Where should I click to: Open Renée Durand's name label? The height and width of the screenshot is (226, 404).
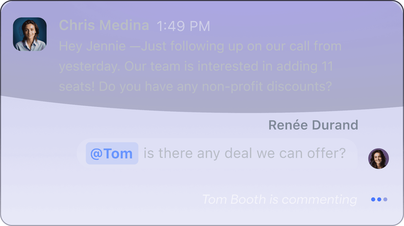(x=313, y=125)
